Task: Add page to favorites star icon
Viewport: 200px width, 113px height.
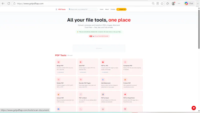Action: pos(162,4)
